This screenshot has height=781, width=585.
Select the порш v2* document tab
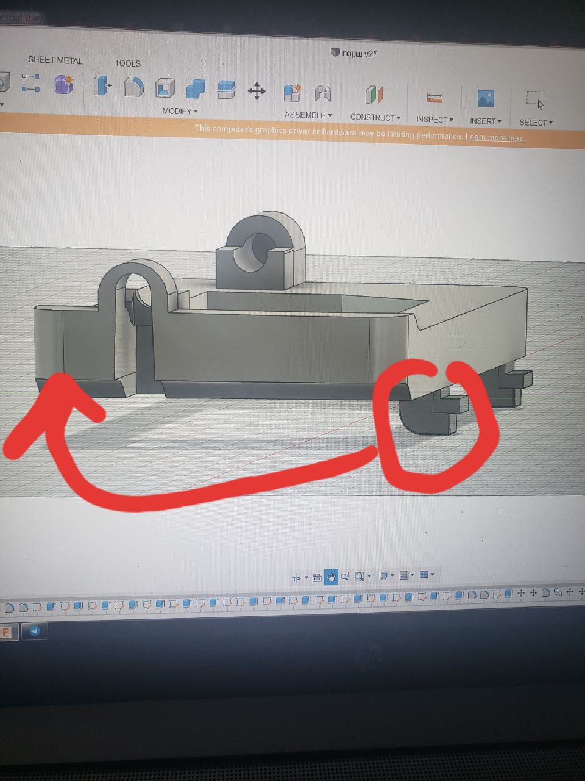pyautogui.click(x=353, y=53)
